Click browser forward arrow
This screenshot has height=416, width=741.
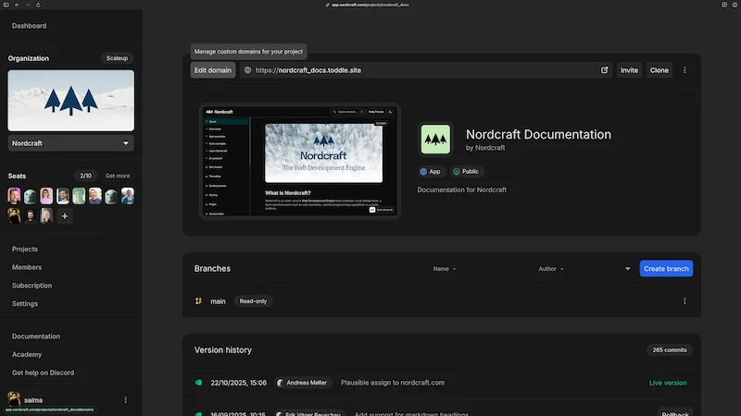28,5
